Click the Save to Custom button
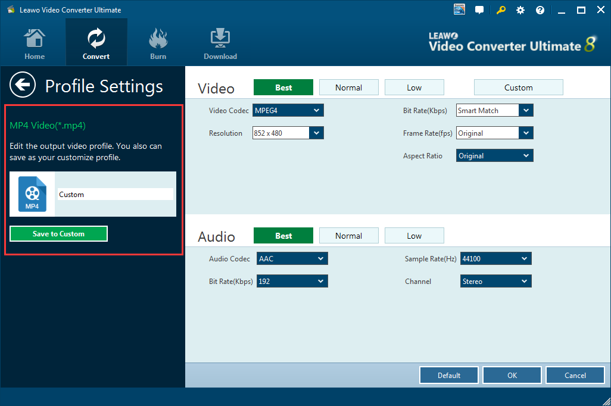The width and height of the screenshot is (611, 406). click(x=58, y=234)
